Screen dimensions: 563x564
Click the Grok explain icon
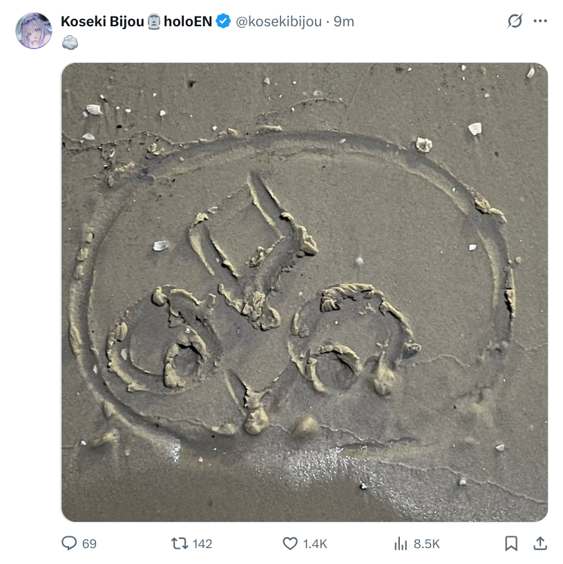(515, 21)
